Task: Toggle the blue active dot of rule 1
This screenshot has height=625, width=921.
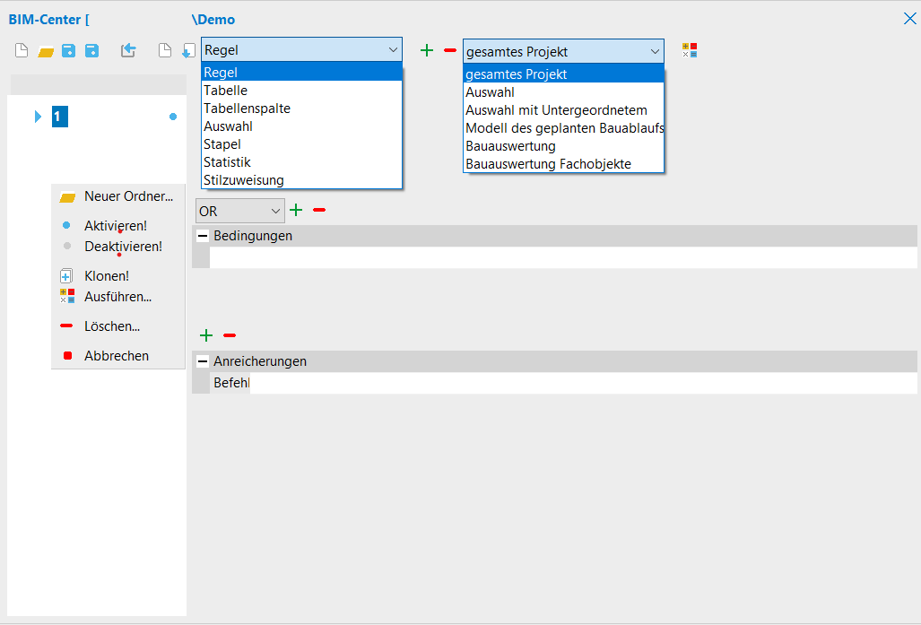Action: point(173,117)
